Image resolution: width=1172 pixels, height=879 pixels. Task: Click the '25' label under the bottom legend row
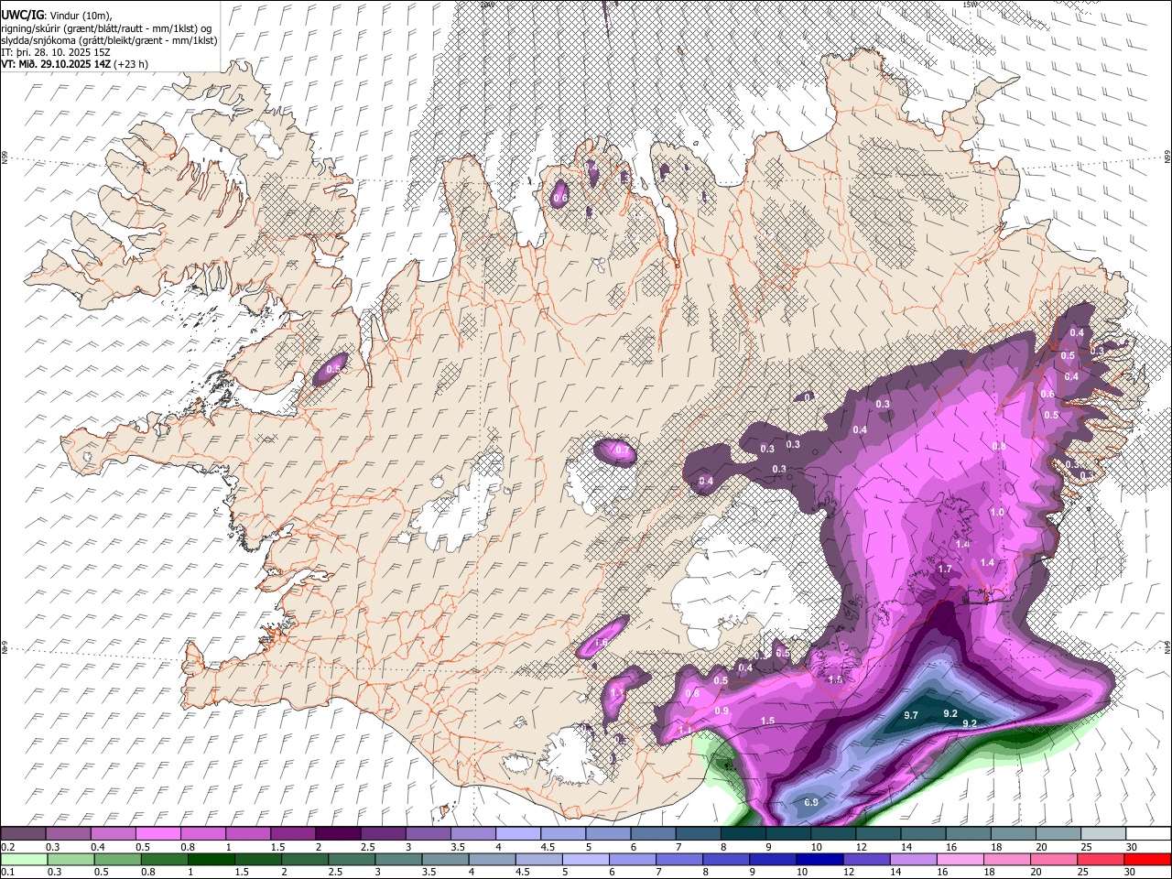[1085, 873]
